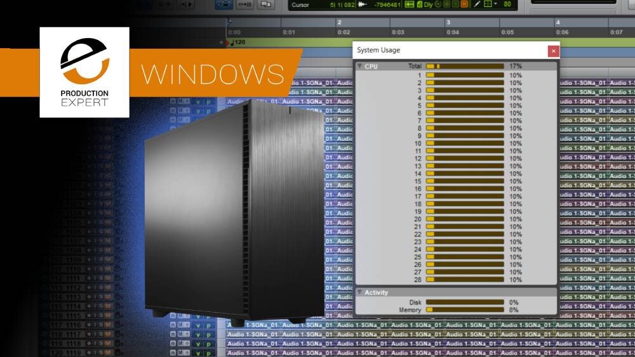
Task: Click the -7946481 sample value
Action: point(387,5)
